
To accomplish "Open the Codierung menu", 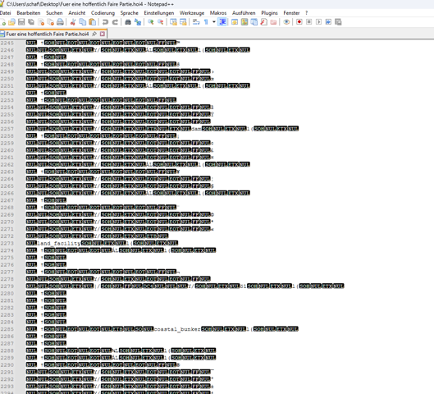I will (x=103, y=13).
